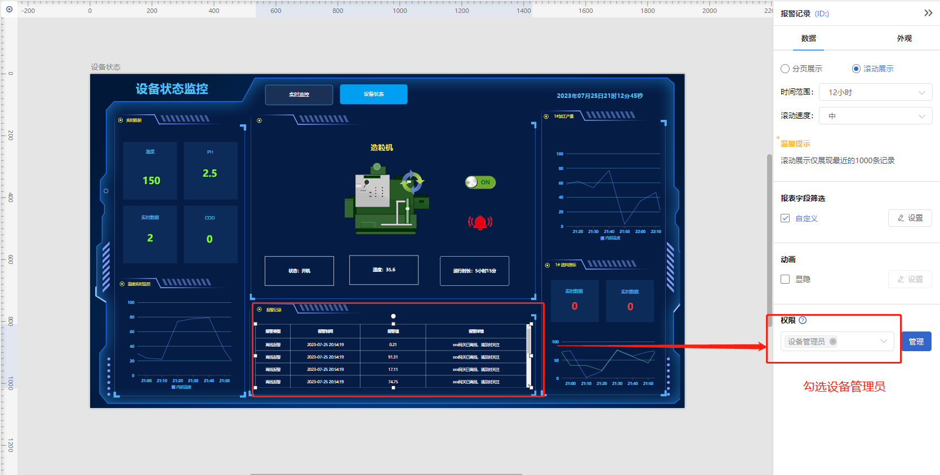Click the 状态: 开机 box

(x=299, y=271)
